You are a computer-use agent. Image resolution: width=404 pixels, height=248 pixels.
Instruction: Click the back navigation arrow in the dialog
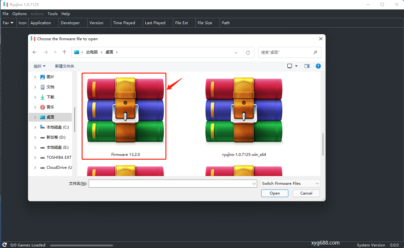pyautogui.click(x=35, y=52)
